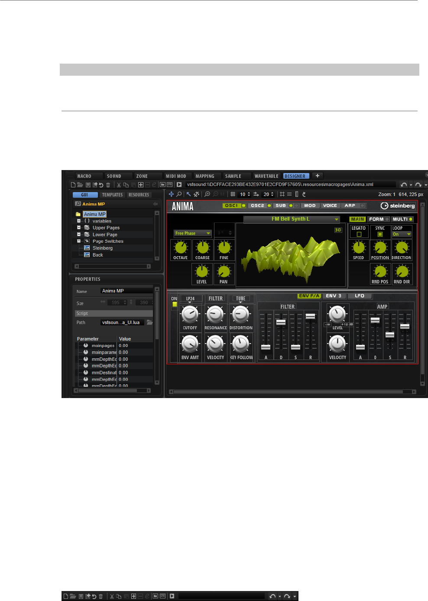Click the Name field showing Anima MP

click(126, 291)
